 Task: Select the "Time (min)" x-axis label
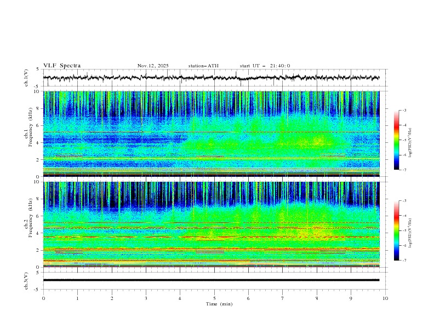219,304
